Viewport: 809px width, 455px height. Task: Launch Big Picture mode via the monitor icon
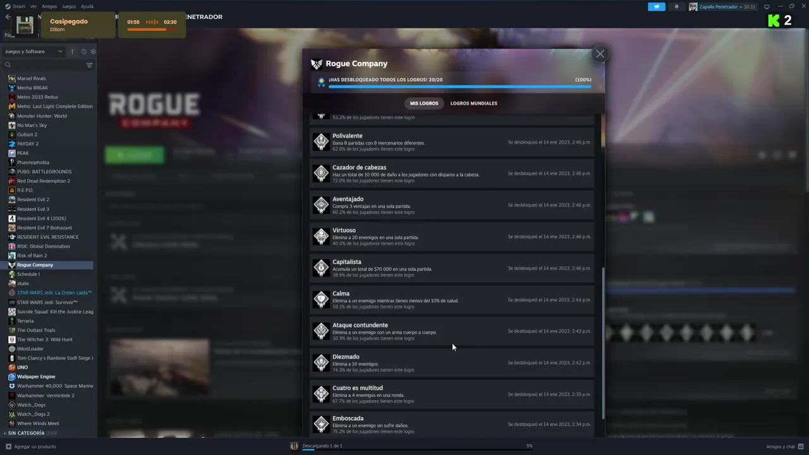pos(767,6)
